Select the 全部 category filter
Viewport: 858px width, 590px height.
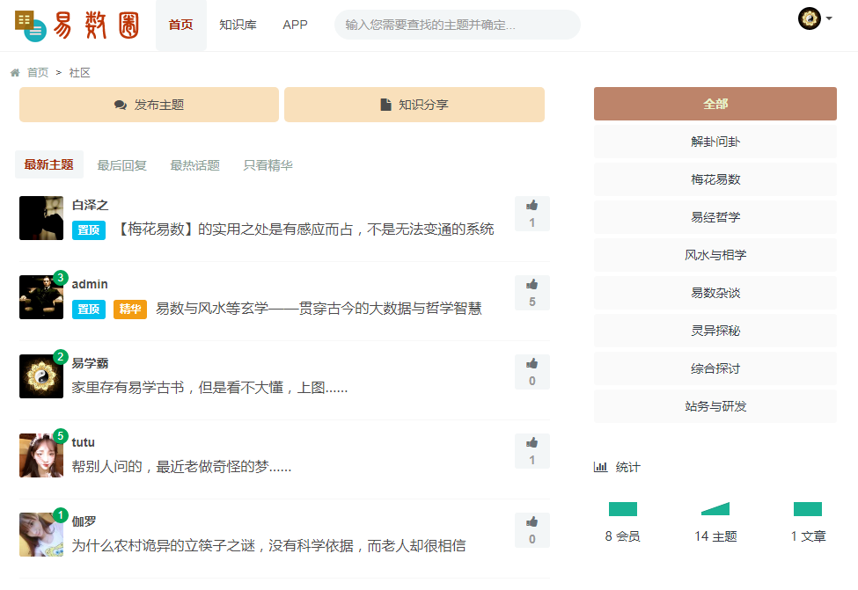pos(715,104)
